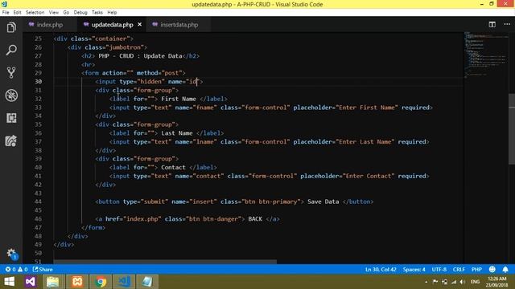515x289 pixels.
Task: Open notifications bell in status bar
Action: 505,270
